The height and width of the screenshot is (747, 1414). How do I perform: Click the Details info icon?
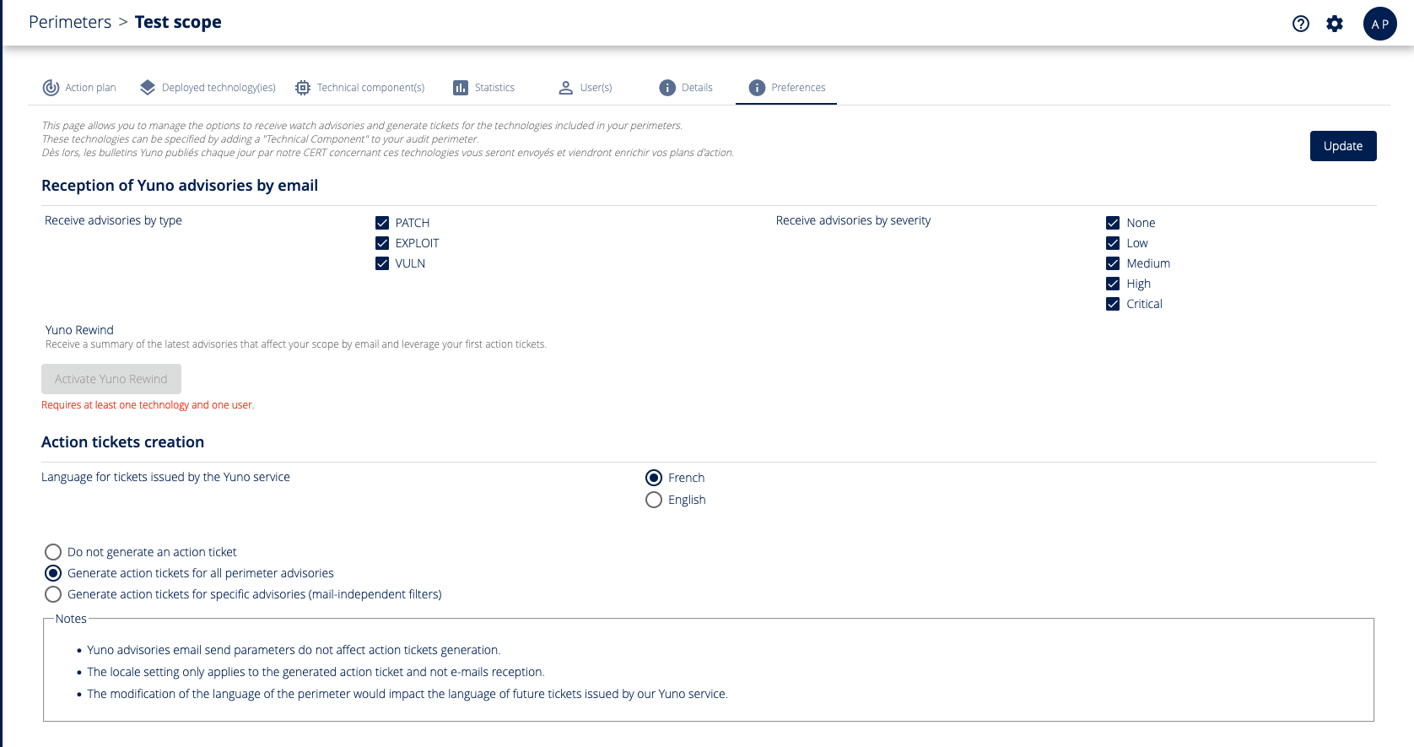(667, 88)
